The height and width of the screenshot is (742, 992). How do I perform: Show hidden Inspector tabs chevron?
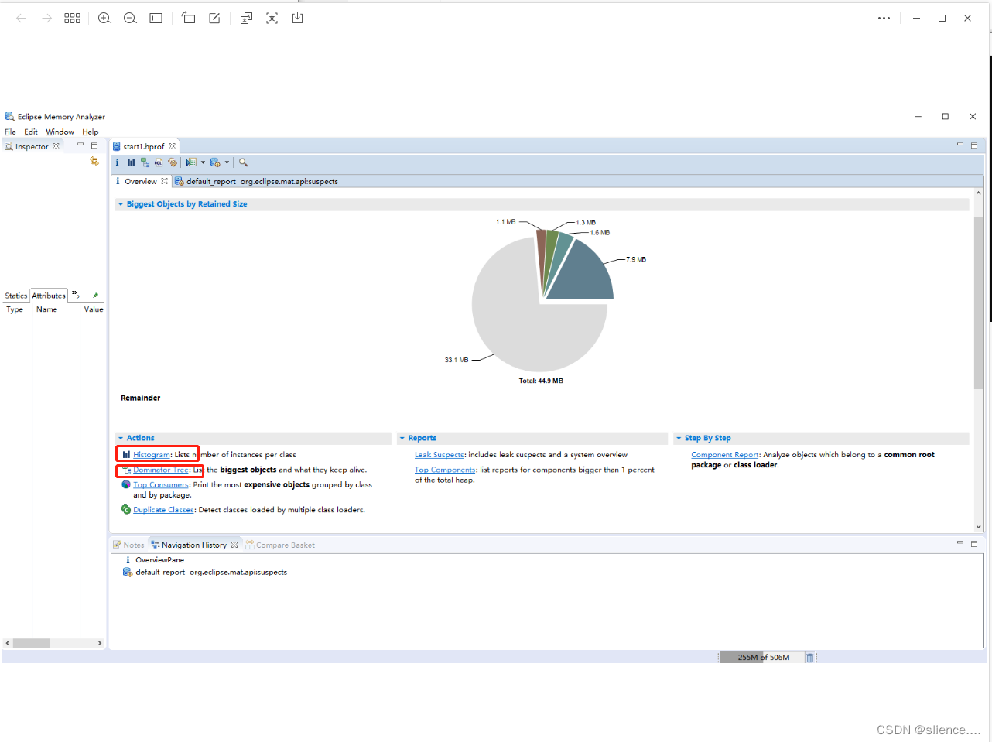(x=76, y=295)
